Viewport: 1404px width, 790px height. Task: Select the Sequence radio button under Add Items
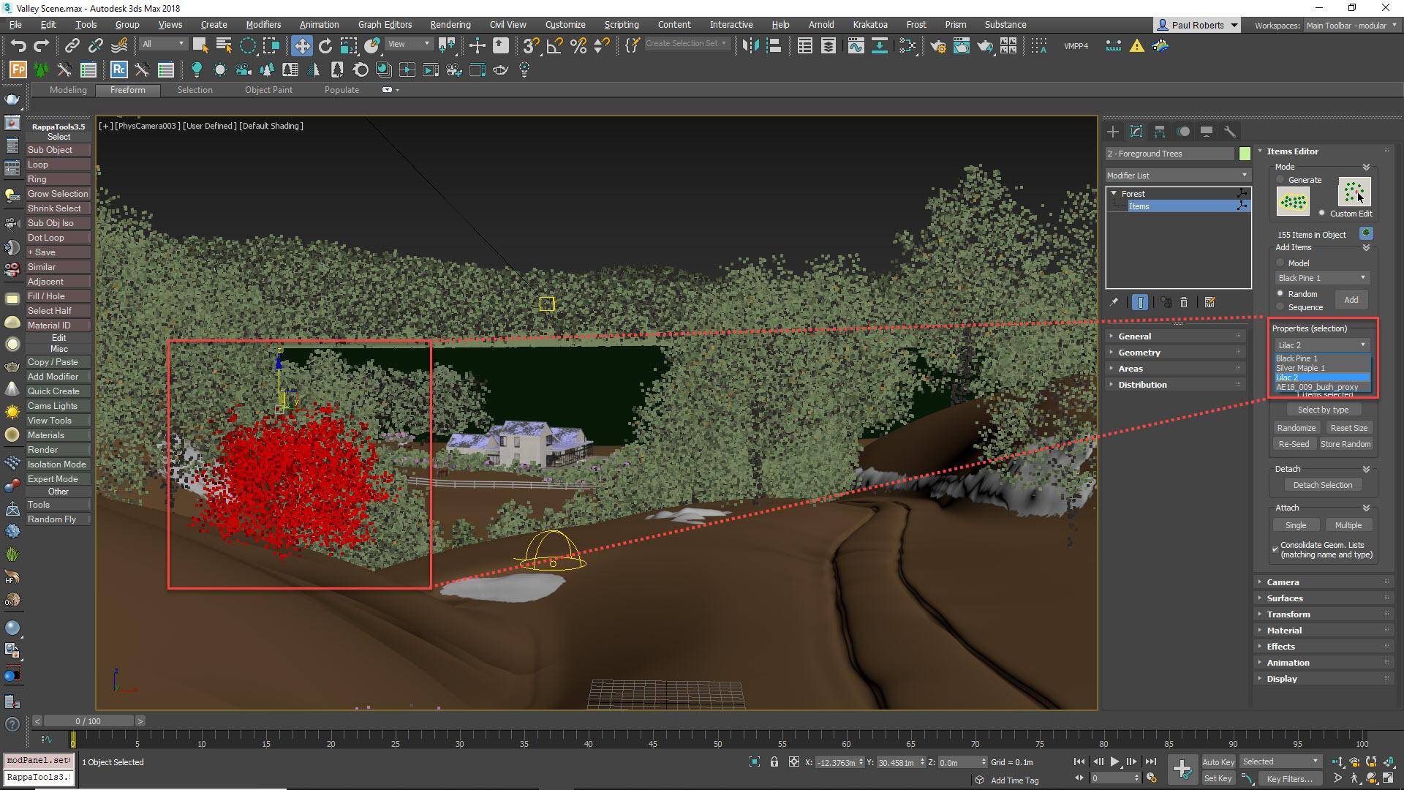click(1280, 306)
